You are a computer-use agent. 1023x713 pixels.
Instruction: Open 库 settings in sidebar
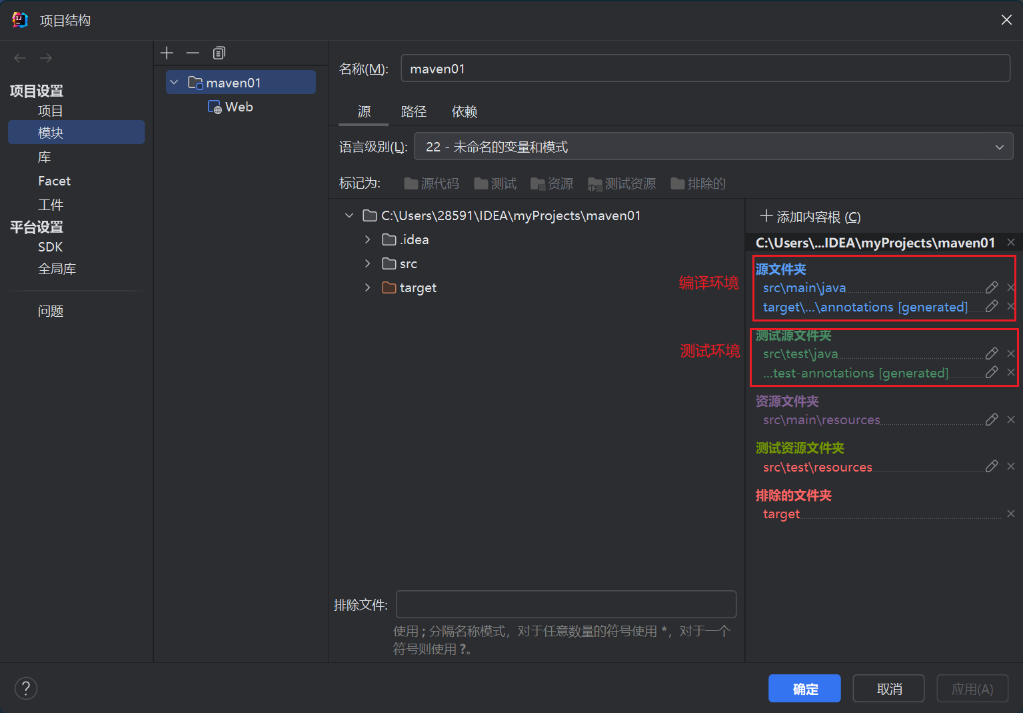[45, 157]
